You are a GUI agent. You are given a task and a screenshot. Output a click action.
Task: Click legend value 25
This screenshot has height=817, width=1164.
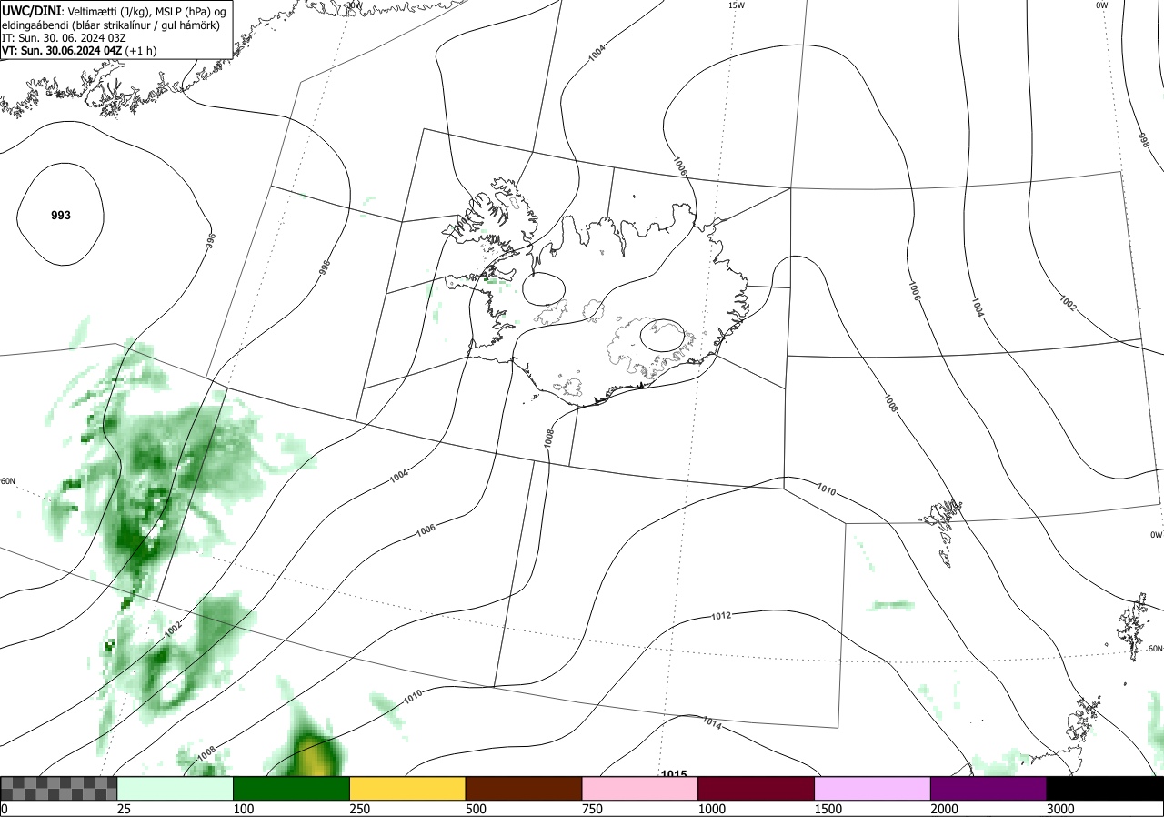124,809
